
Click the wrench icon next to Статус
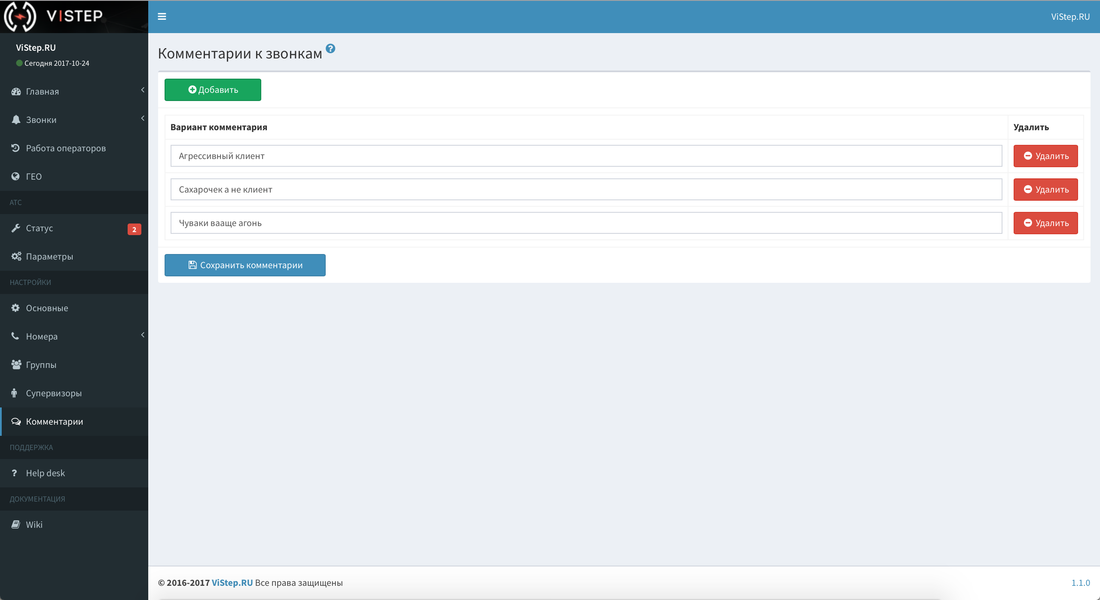pyautogui.click(x=15, y=228)
